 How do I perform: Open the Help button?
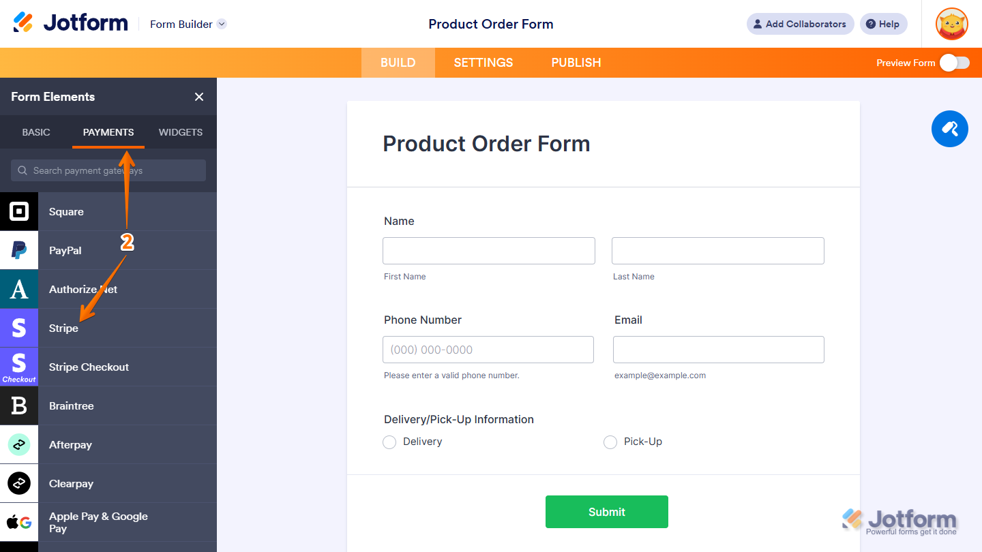pyautogui.click(x=883, y=24)
